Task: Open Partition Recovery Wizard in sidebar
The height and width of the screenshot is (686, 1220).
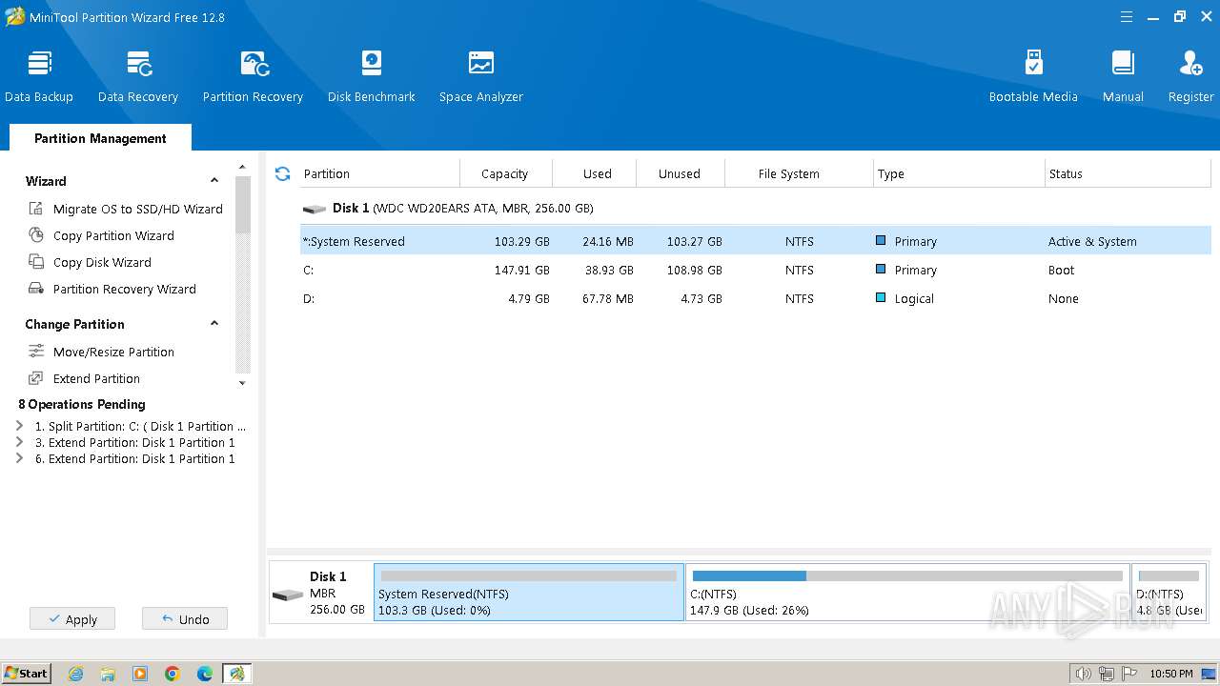Action: pyautogui.click(x=112, y=289)
